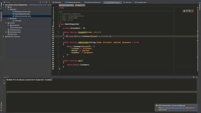
Task: Select autoload.php in project tree
Action: click(x=17, y=28)
